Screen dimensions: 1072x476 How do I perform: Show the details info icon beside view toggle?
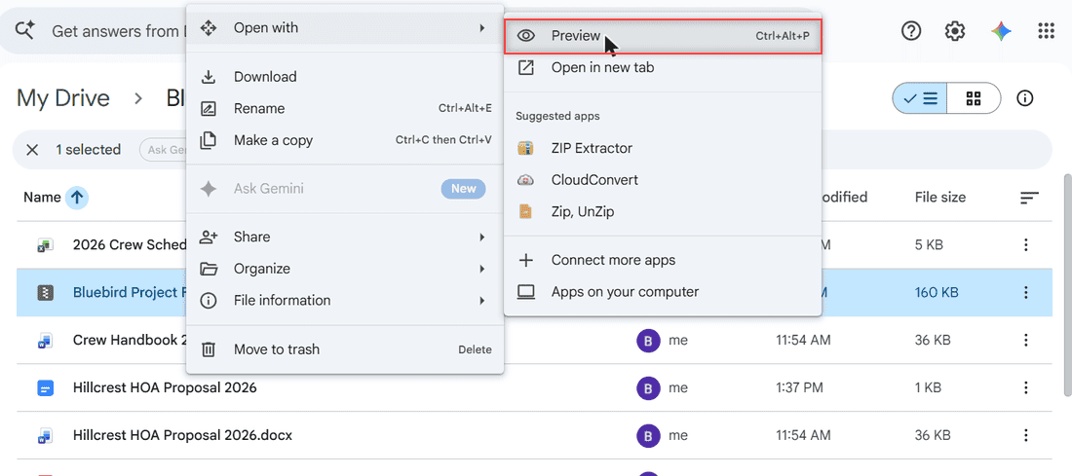point(1024,98)
